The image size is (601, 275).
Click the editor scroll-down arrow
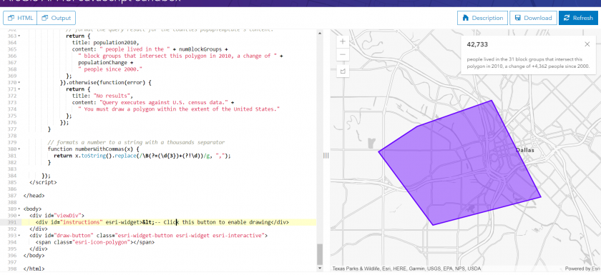(320, 269)
